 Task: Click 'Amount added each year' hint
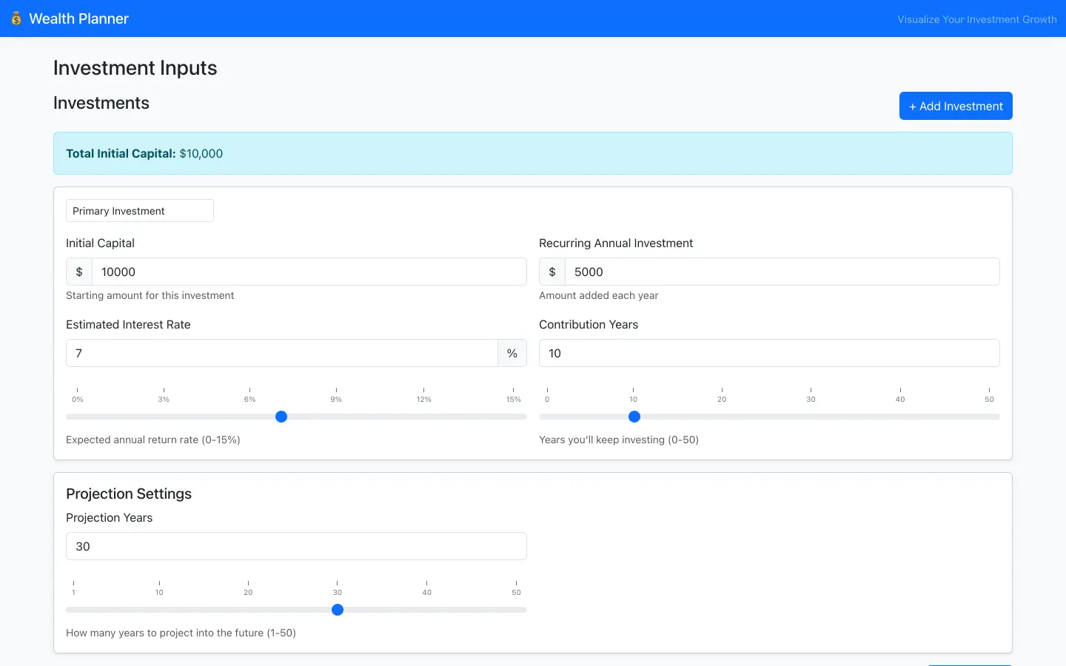[598, 295]
